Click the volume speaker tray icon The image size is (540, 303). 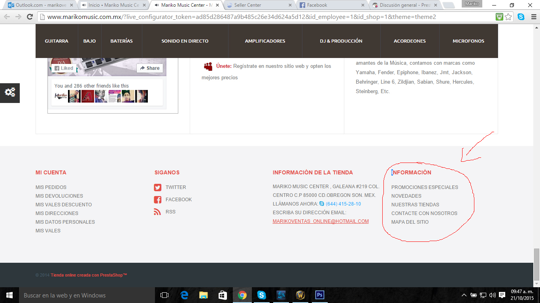(x=493, y=295)
